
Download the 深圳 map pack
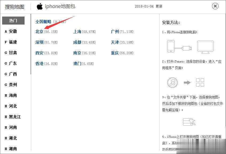tap(39, 42)
